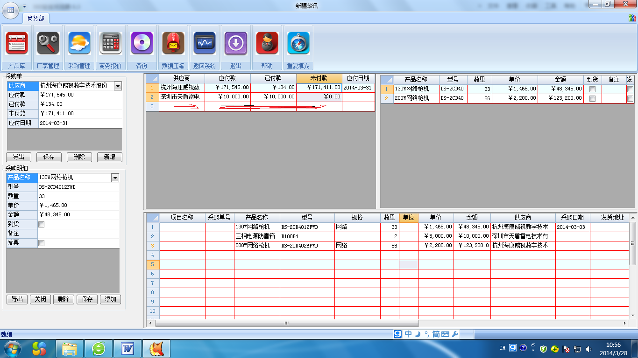638x358 pixels.
Task: Click the 未付款 column header
Action: (x=319, y=78)
